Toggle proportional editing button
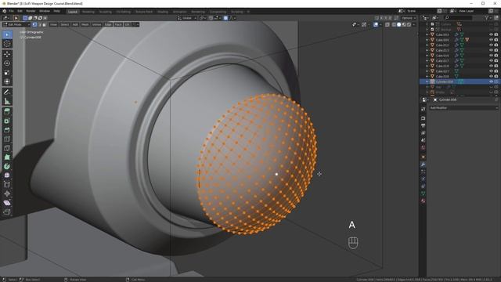Screen dimensions: 501x282 (x=225, y=18)
